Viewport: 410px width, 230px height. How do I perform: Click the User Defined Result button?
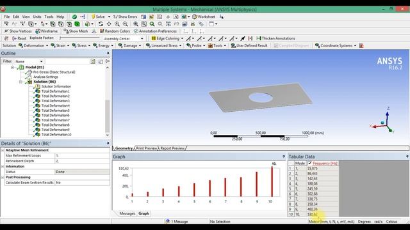249,45
